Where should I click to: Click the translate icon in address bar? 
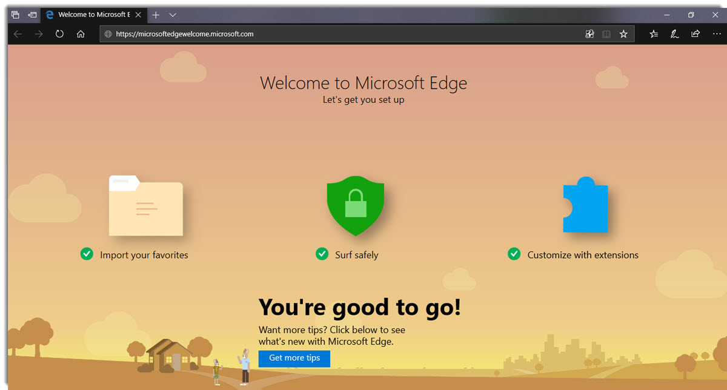589,34
